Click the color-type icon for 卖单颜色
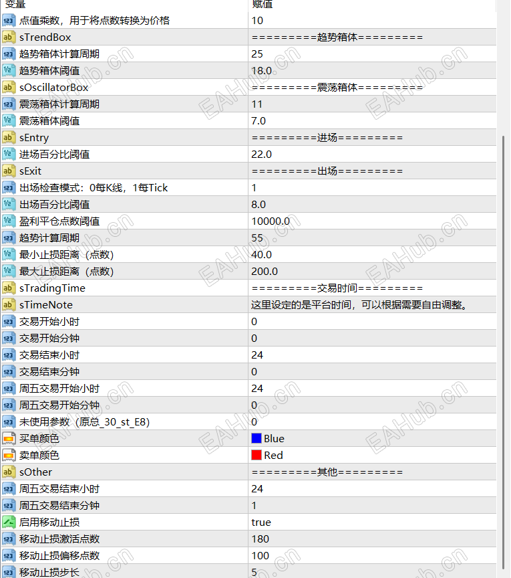The width and height of the screenshot is (511, 578). (x=9, y=455)
